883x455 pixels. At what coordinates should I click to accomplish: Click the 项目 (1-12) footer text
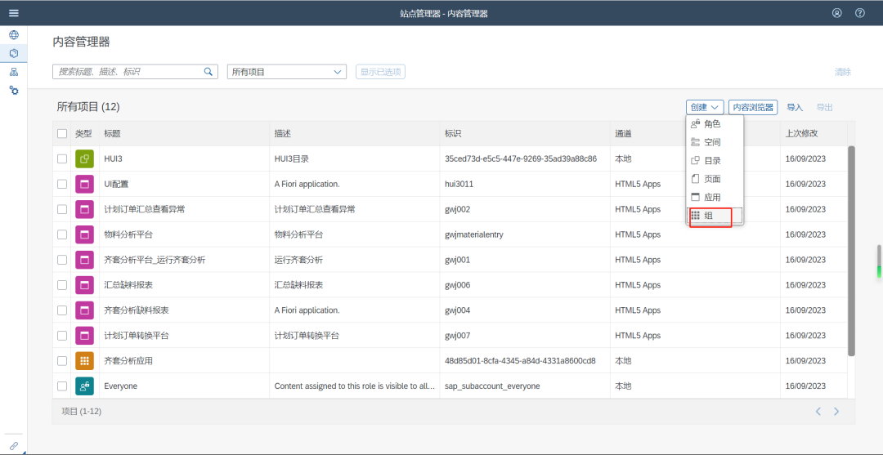pyautogui.click(x=81, y=412)
